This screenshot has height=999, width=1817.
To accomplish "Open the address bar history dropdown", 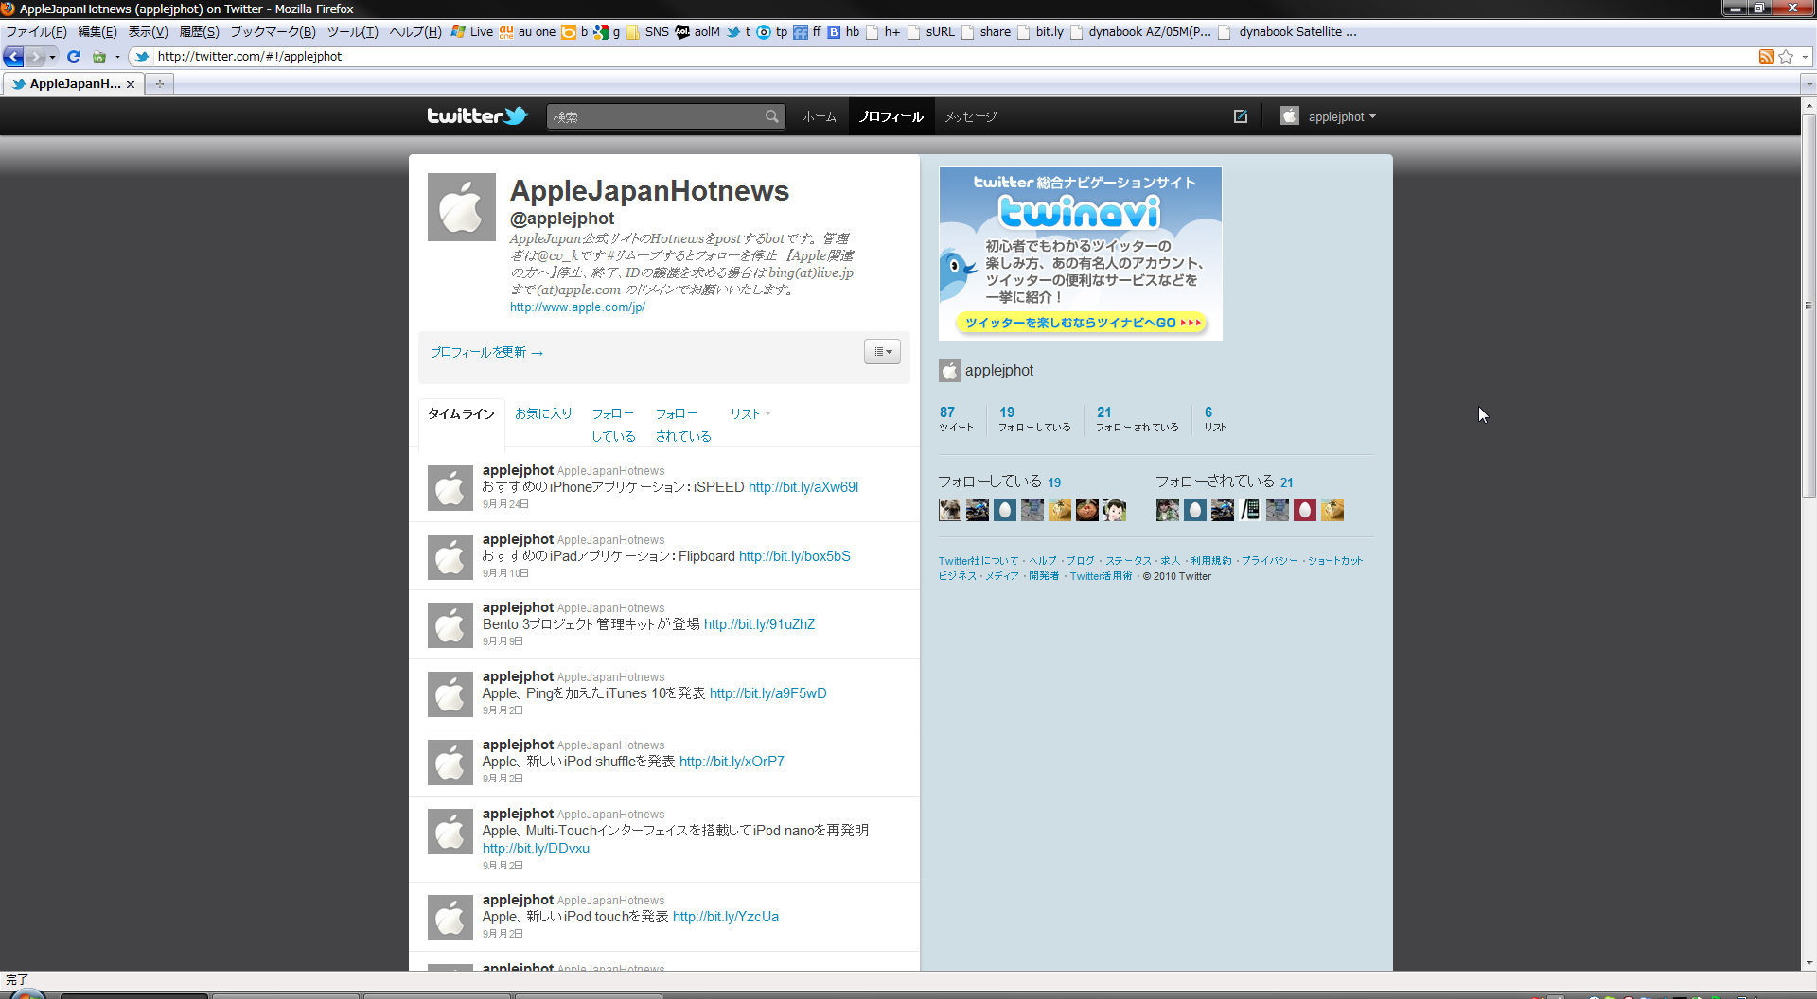I will click(1806, 57).
